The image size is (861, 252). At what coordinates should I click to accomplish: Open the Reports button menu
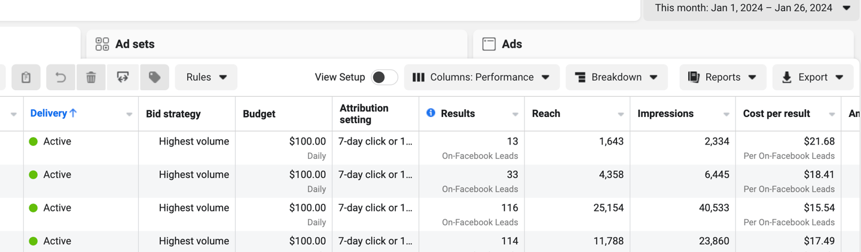point(722,78)
